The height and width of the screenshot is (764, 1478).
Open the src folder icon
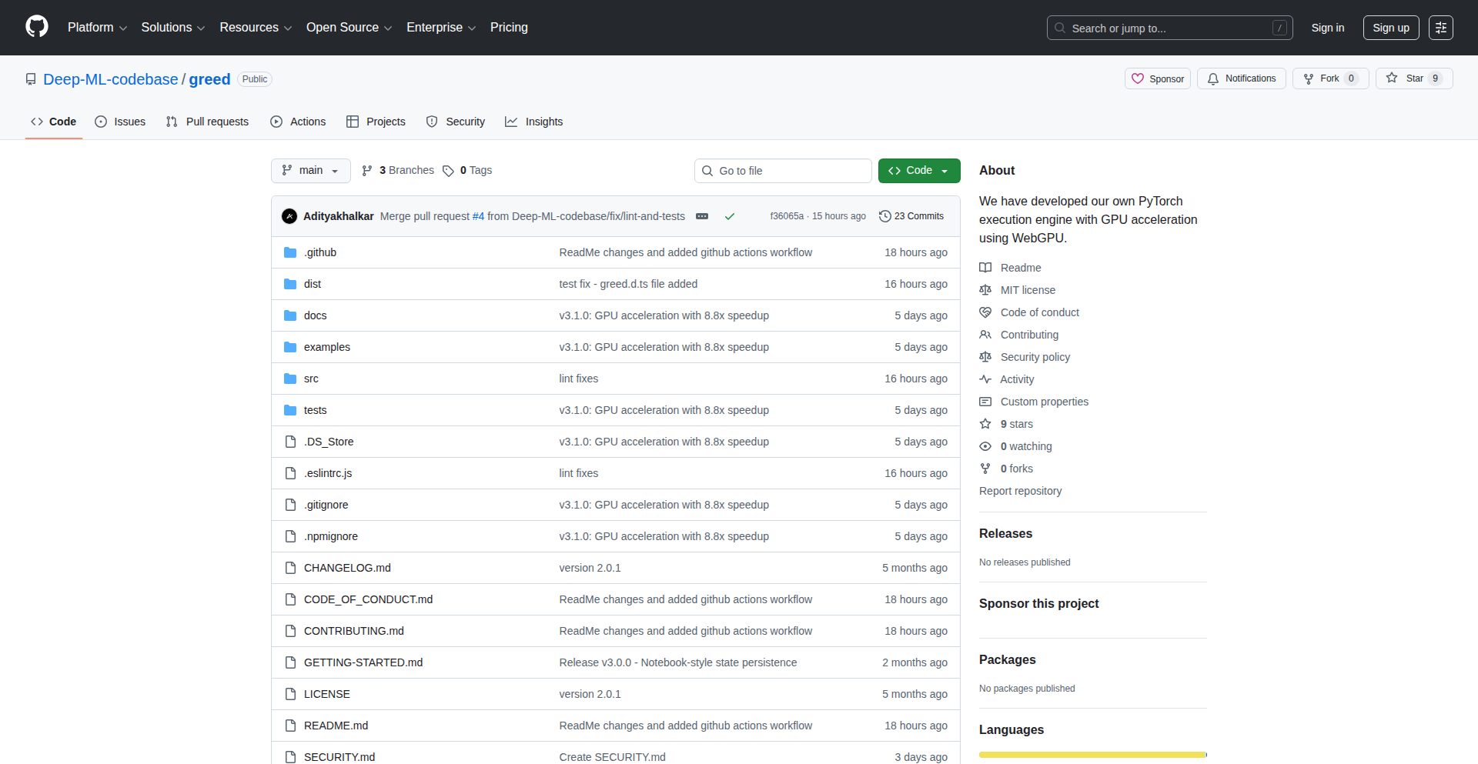(290, 379)
